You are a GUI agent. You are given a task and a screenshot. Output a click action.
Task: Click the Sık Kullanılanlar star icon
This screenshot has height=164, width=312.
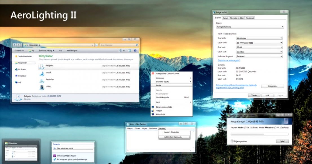pyautogui.click(x=16, y=56)
